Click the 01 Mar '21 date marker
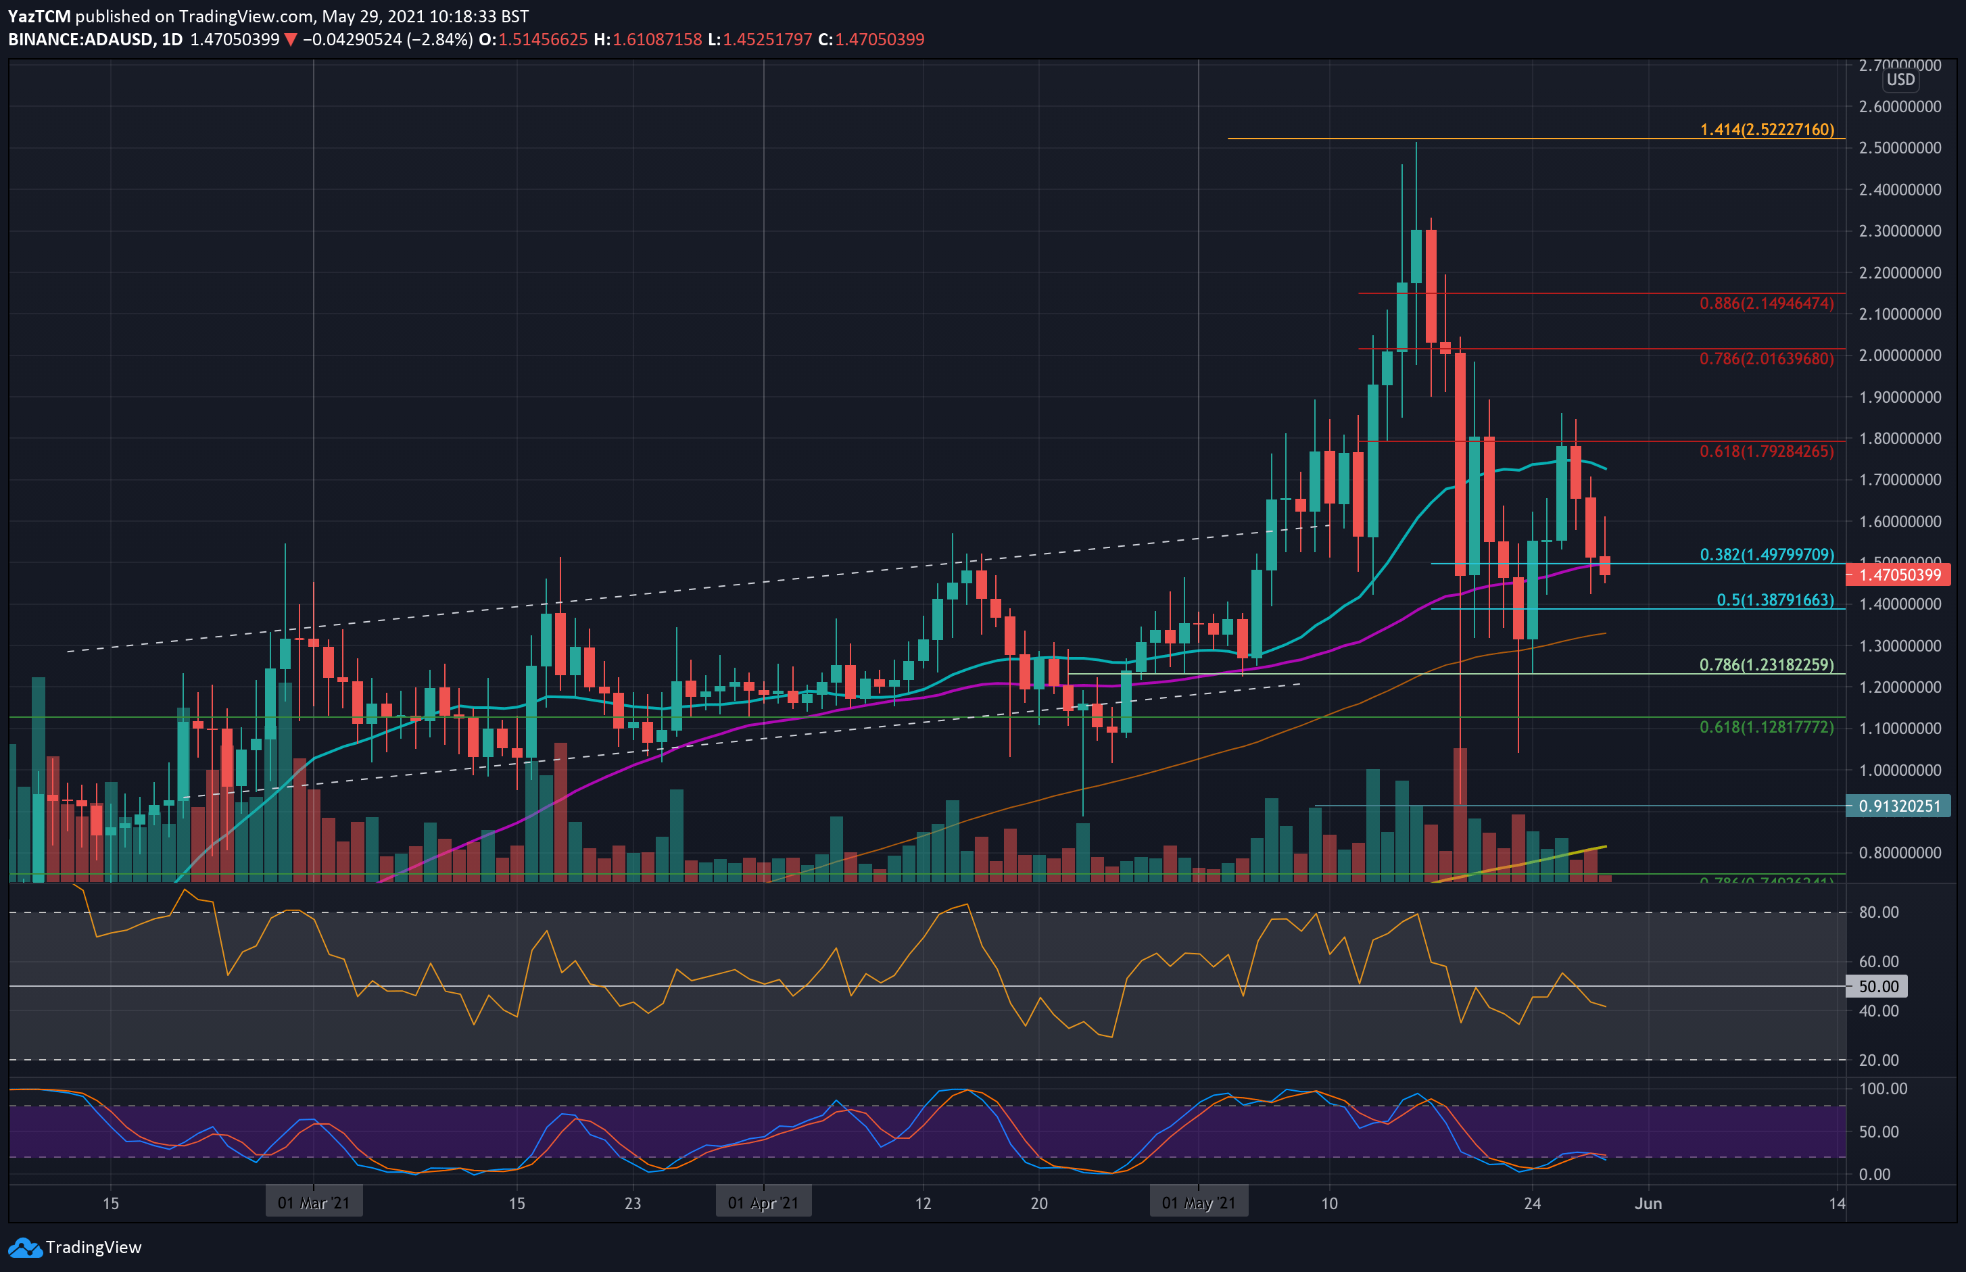The image size is (1966, 1272). (314, 1202)
